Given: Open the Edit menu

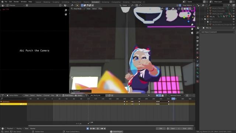Looking at the screenshot, I should click(x=10, y=2).
